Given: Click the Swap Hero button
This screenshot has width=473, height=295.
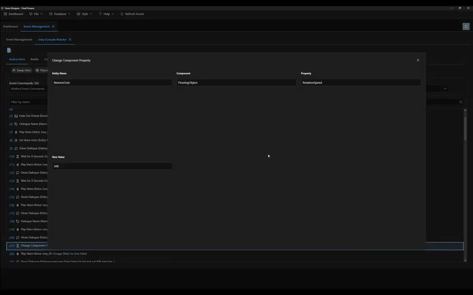Looking at the screenshot, I should [x=22, y=70].
